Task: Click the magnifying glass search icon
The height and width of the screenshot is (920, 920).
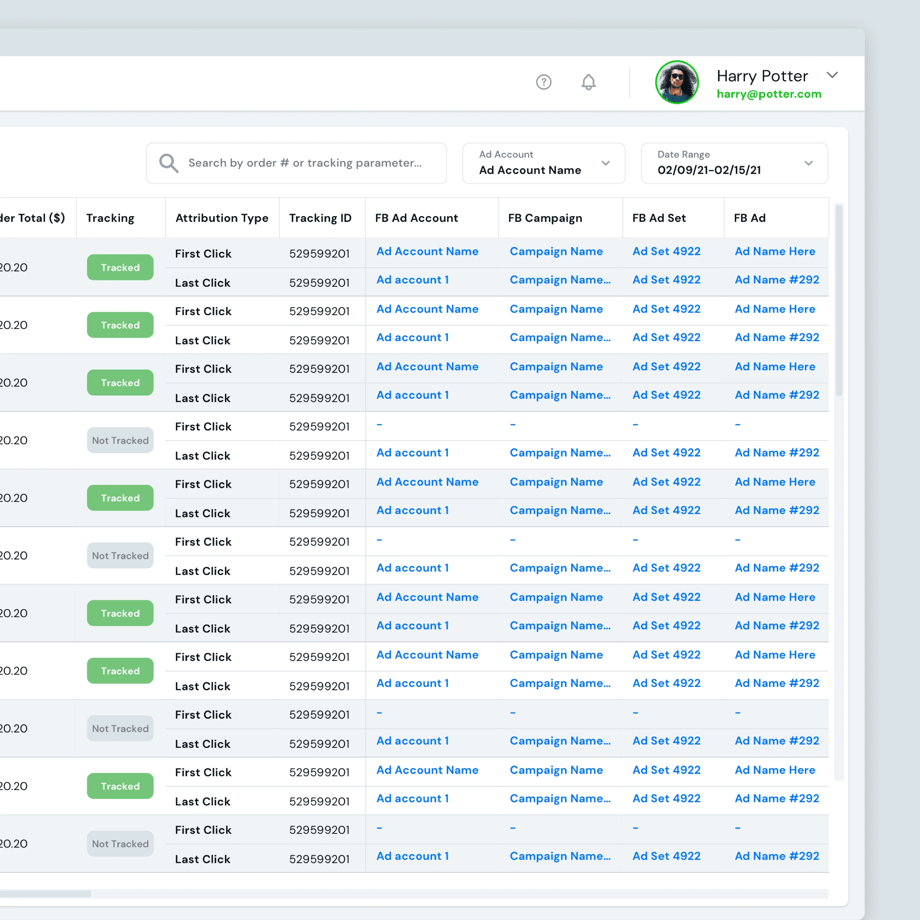Action: (x=169, y=163)
